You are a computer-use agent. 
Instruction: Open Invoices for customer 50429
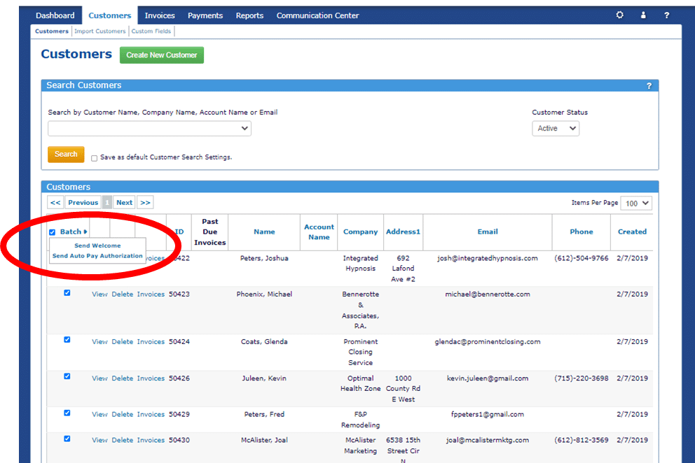(151, 414)
